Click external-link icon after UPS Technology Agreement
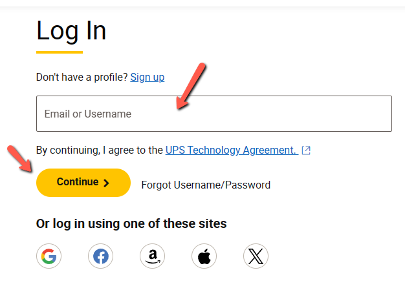Screen dimensions: 405x288 point(306,150)
